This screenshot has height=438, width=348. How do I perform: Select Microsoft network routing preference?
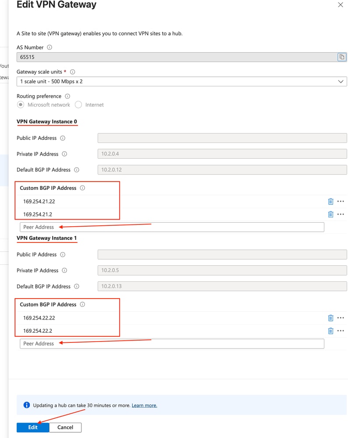pyautogui.click(x=21, y=105)
